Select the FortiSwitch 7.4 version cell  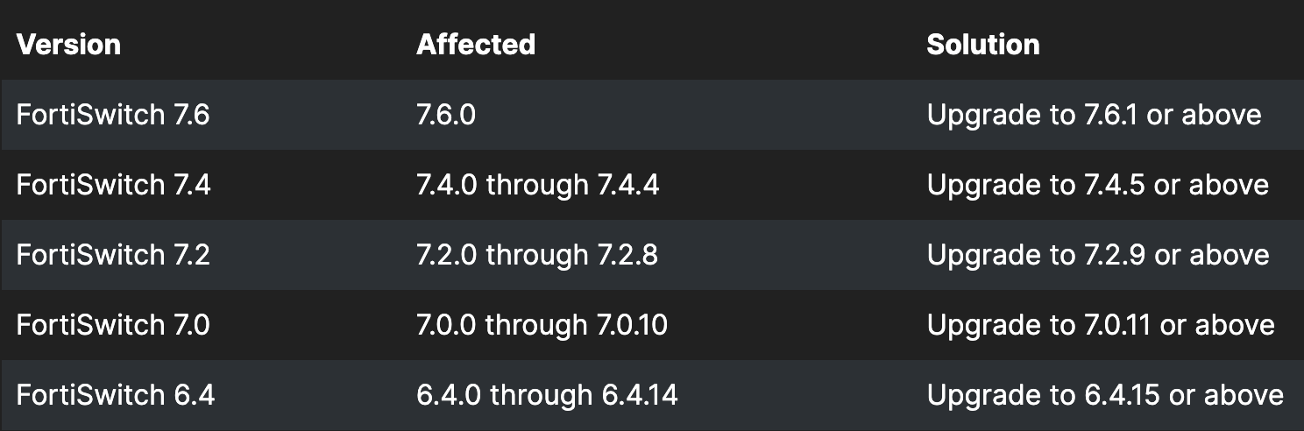pyautogui.click(x=114, y=185)
